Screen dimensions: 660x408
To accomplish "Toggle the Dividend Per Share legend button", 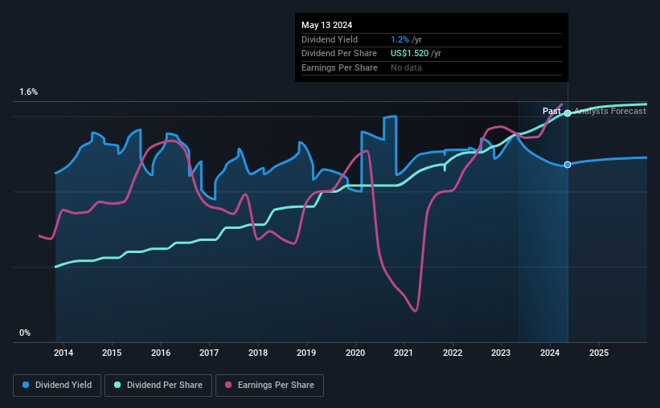I will (x=158, y=386).
